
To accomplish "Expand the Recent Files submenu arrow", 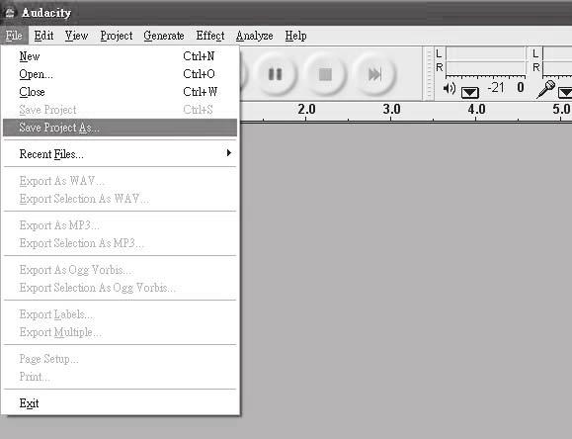I will tap(229, 152).
